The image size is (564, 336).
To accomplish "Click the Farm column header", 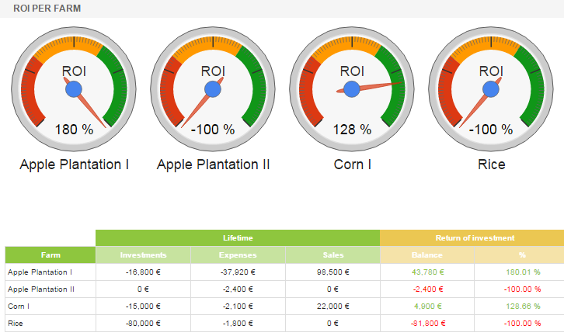I will [50, 255].
